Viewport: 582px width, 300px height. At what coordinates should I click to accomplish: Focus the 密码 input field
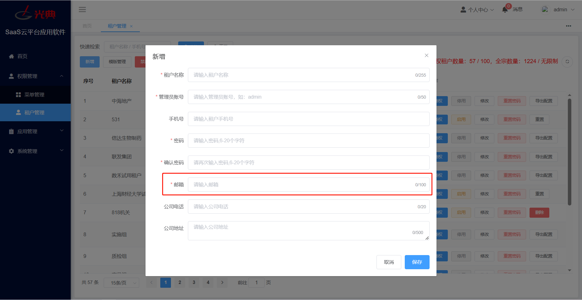(309, 141)
